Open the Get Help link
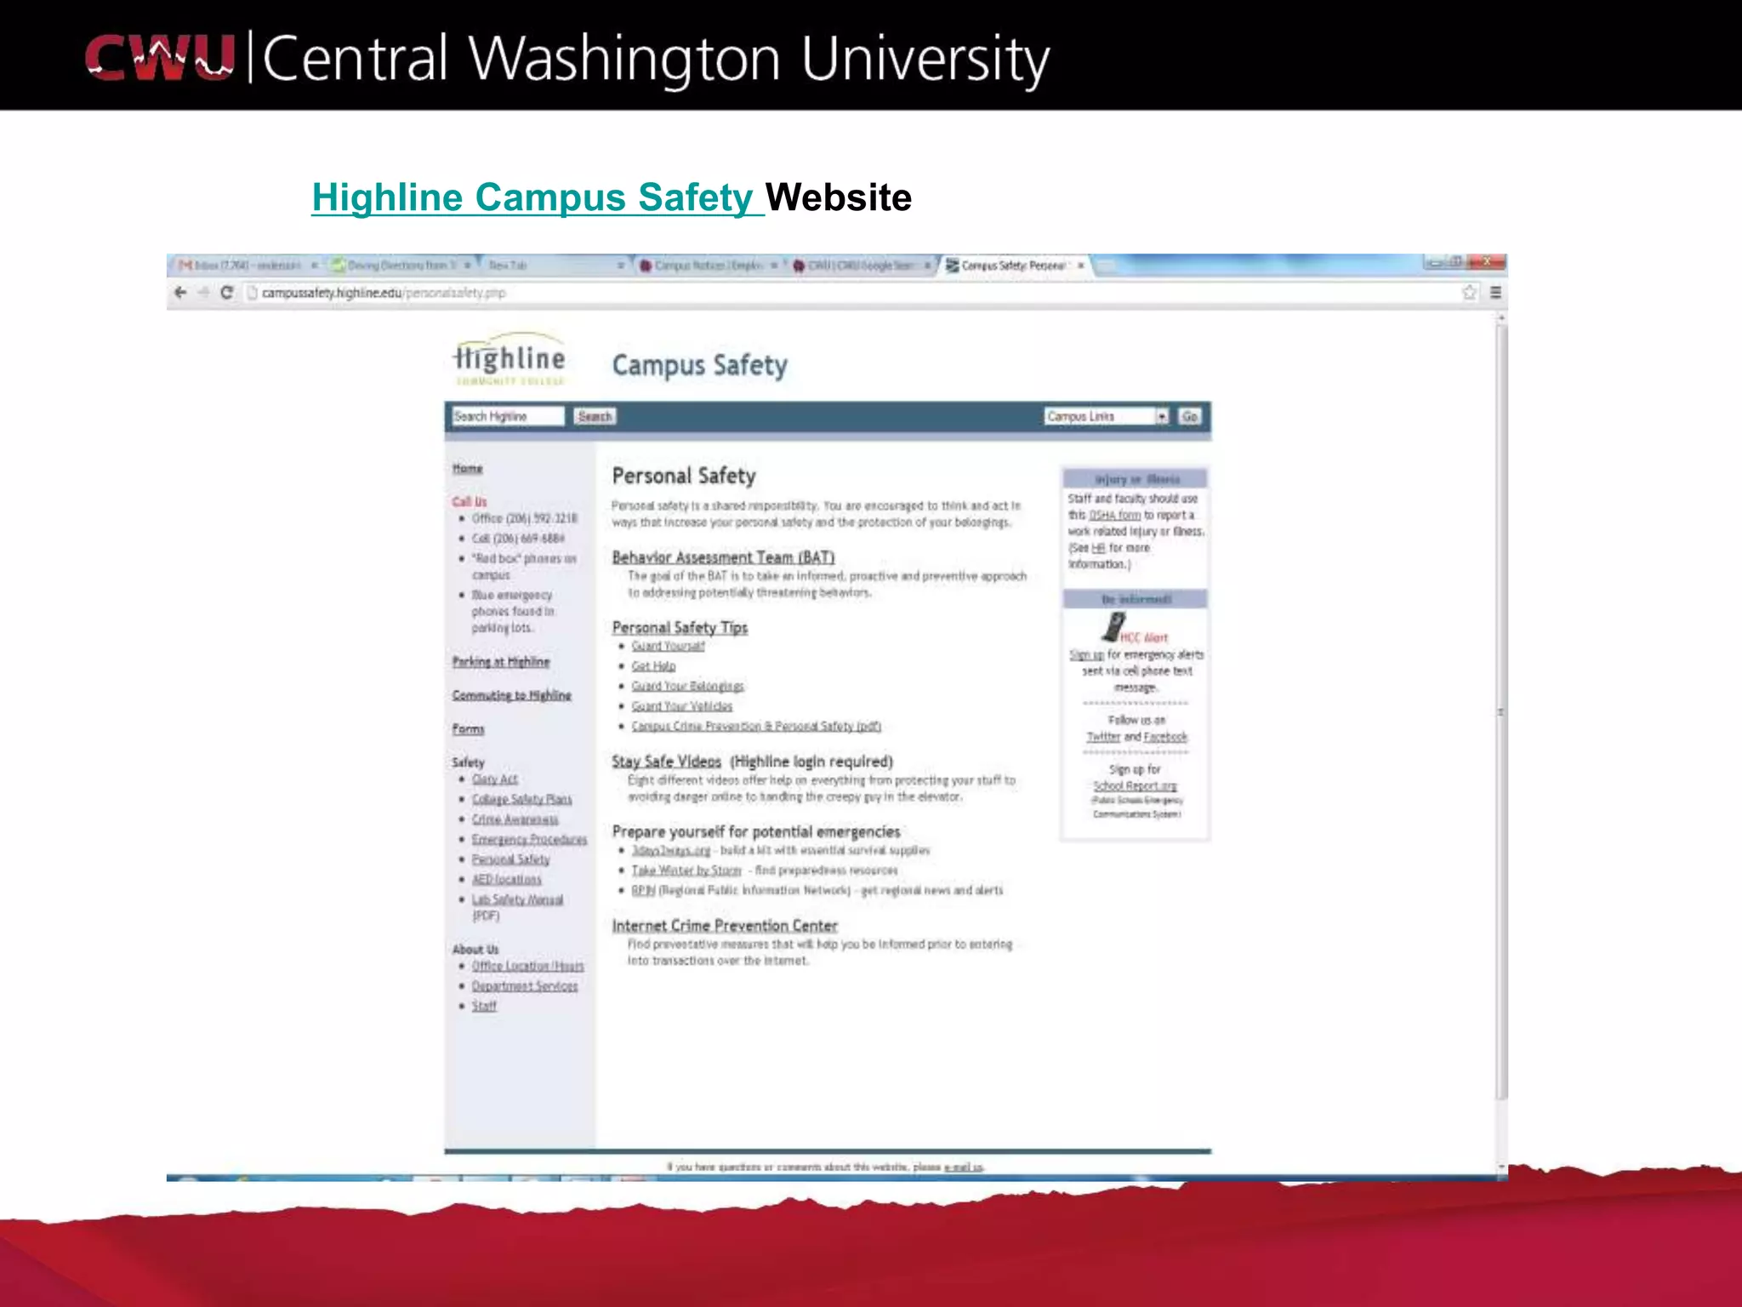 [x=653, y=666]
